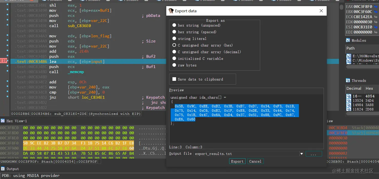Click the icon of module C:\Windows\Sy
The width and height of the screenshot is (379, 179).
tap(349, 61)
